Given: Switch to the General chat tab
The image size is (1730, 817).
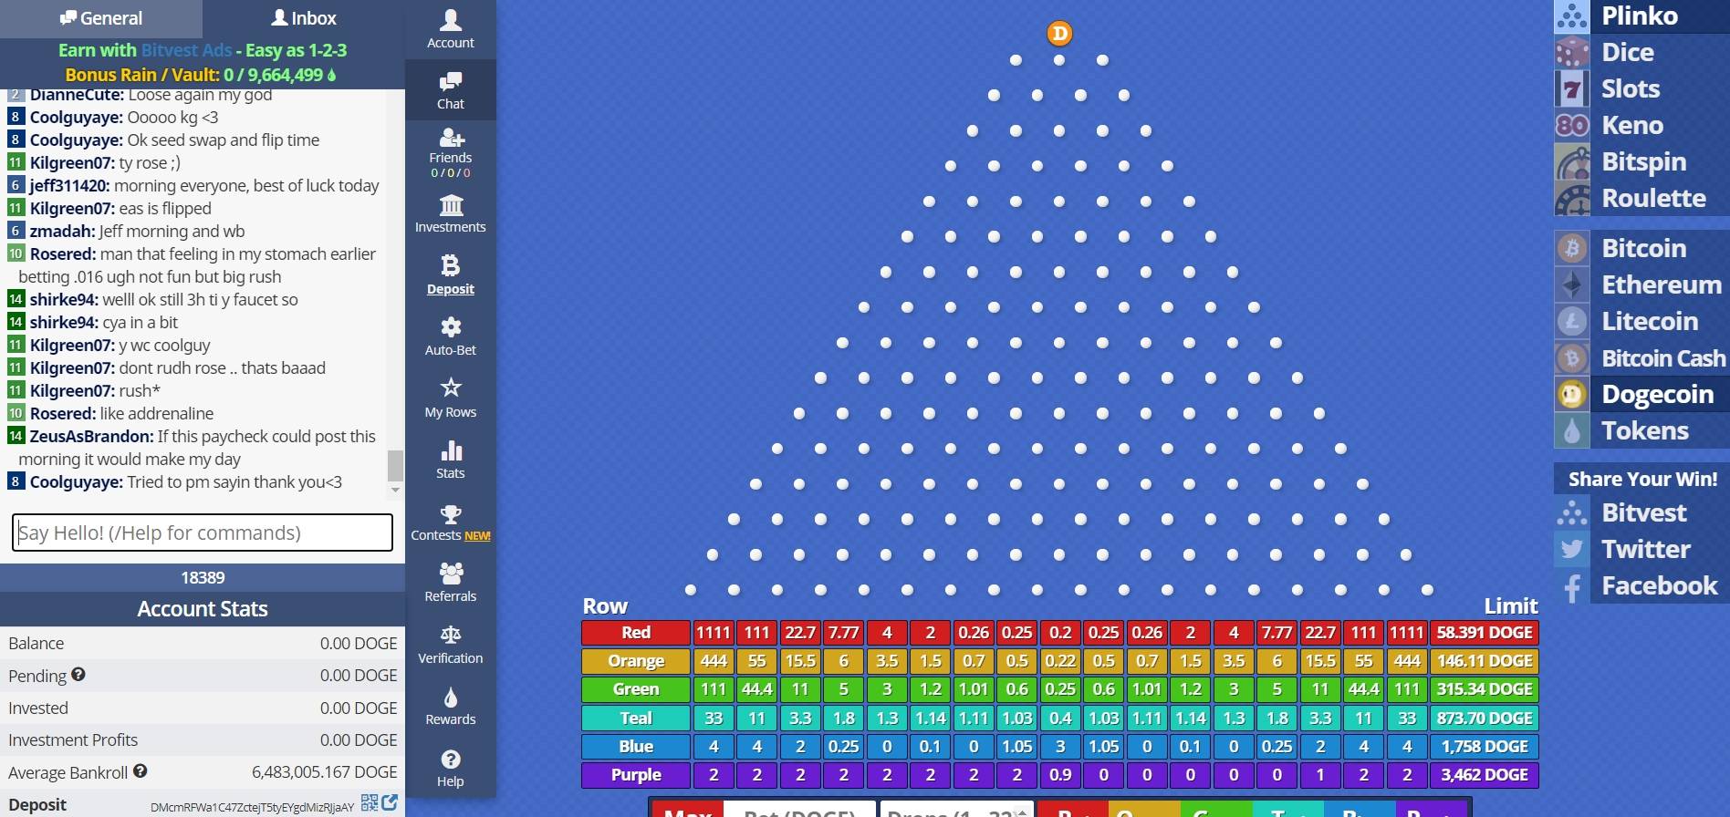Looking at the screenshot, I should click(x=101, y=18).
